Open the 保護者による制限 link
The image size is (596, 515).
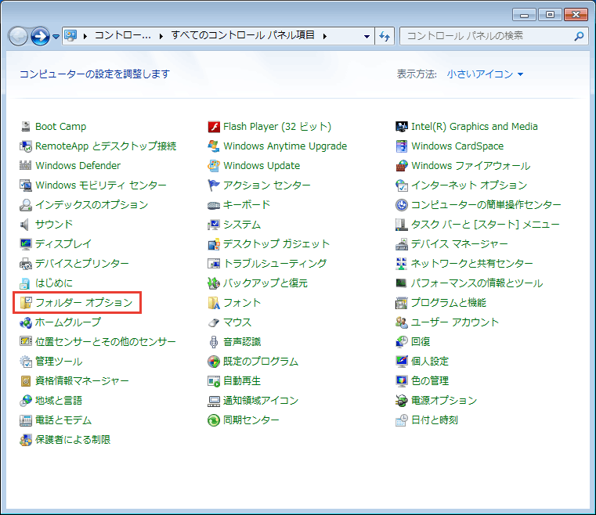click(73, 439)
